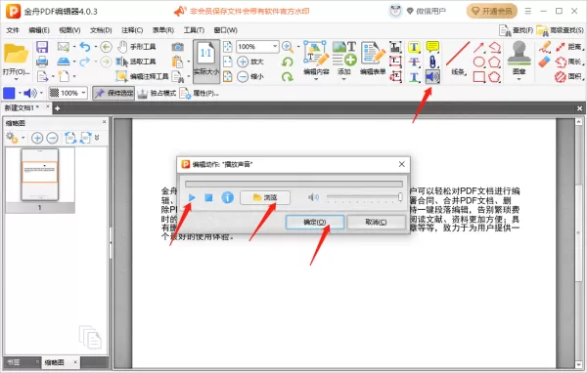
Task: Click the purple Save floppy disk icon
Action: click(42, 47)
